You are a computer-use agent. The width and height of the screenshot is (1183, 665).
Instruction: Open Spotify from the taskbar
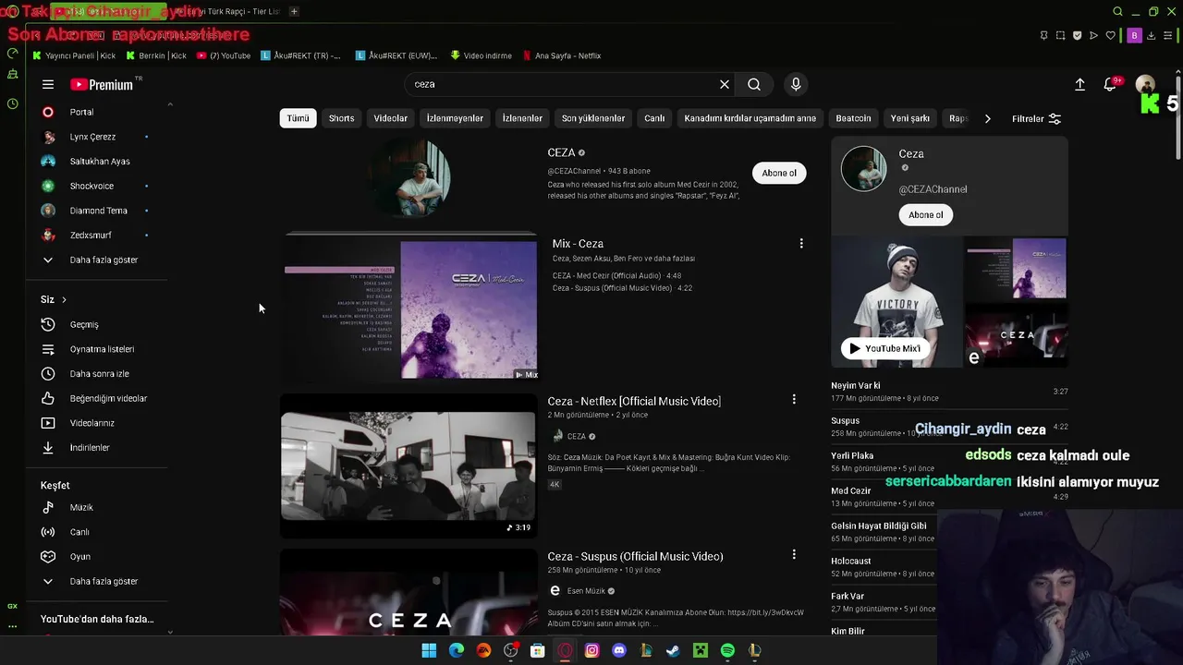point(727,651)
